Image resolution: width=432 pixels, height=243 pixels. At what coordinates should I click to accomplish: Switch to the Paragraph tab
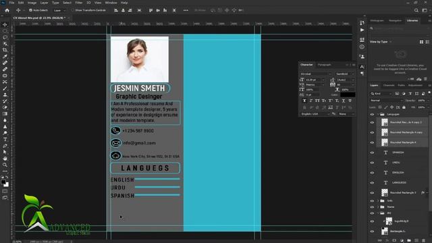point(325,65)
